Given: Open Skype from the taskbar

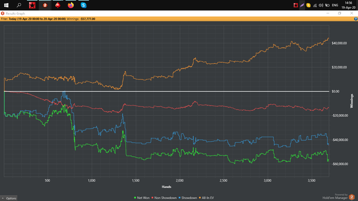Looking at the screenshot, I should (83, 5).
